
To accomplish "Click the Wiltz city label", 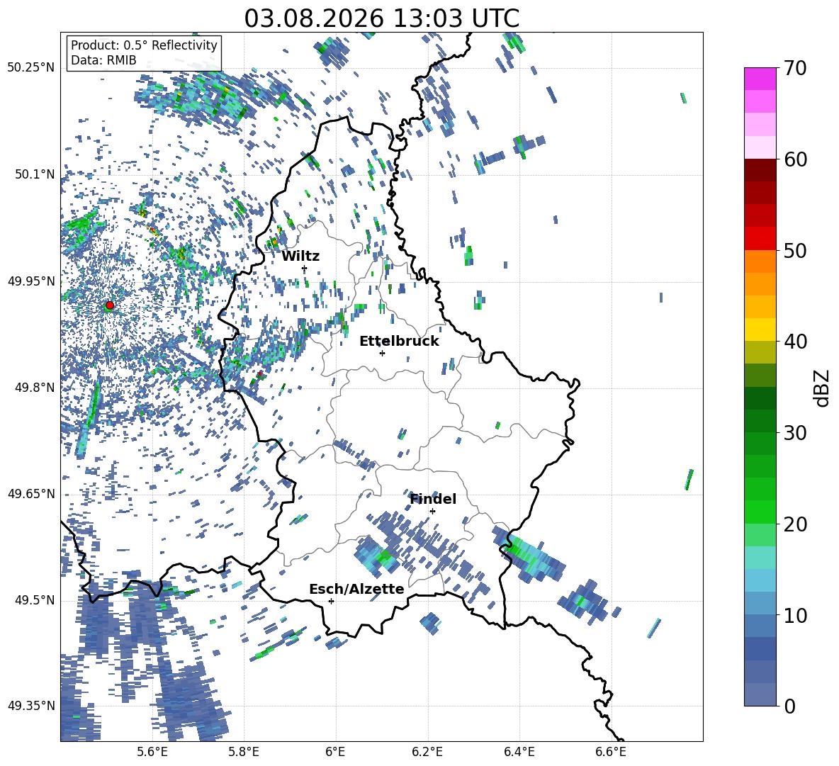I will coord(300,257).
